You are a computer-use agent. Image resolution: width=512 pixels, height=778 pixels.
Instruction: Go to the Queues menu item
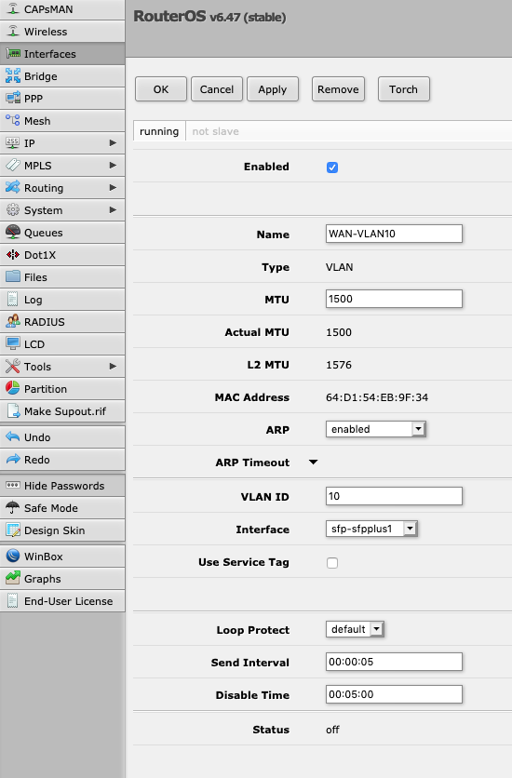(x=62, y=233)
